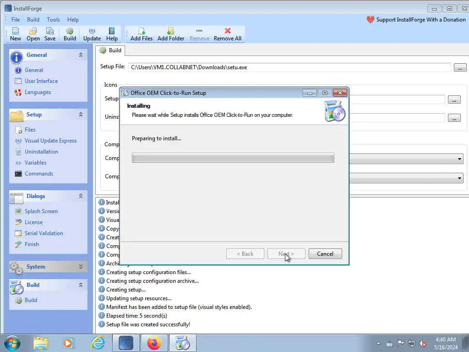Viewport: 469px width, 352px height.
Task: Browse for the Setup File path
Action: [460, 67]
